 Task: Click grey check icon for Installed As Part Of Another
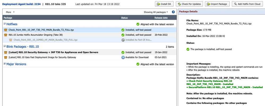click(123, 40)
